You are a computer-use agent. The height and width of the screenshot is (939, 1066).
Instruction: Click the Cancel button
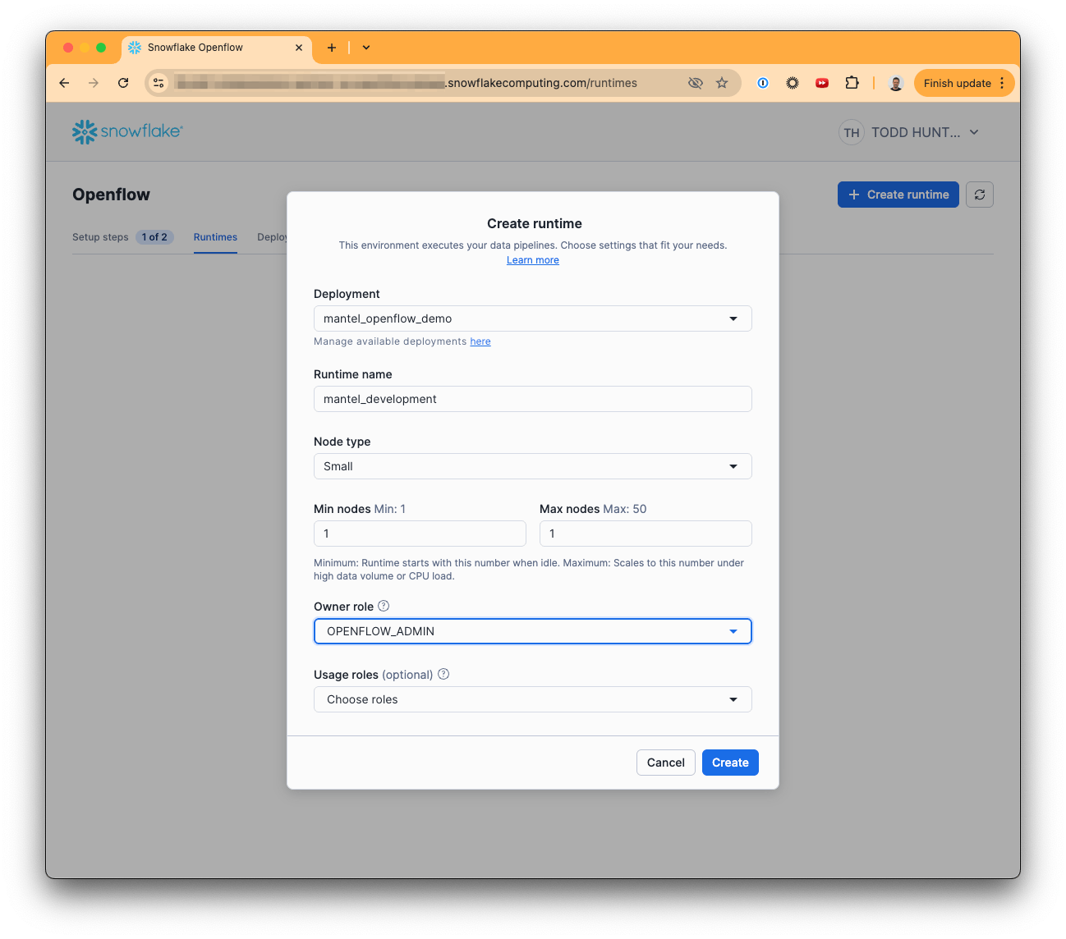666,763
